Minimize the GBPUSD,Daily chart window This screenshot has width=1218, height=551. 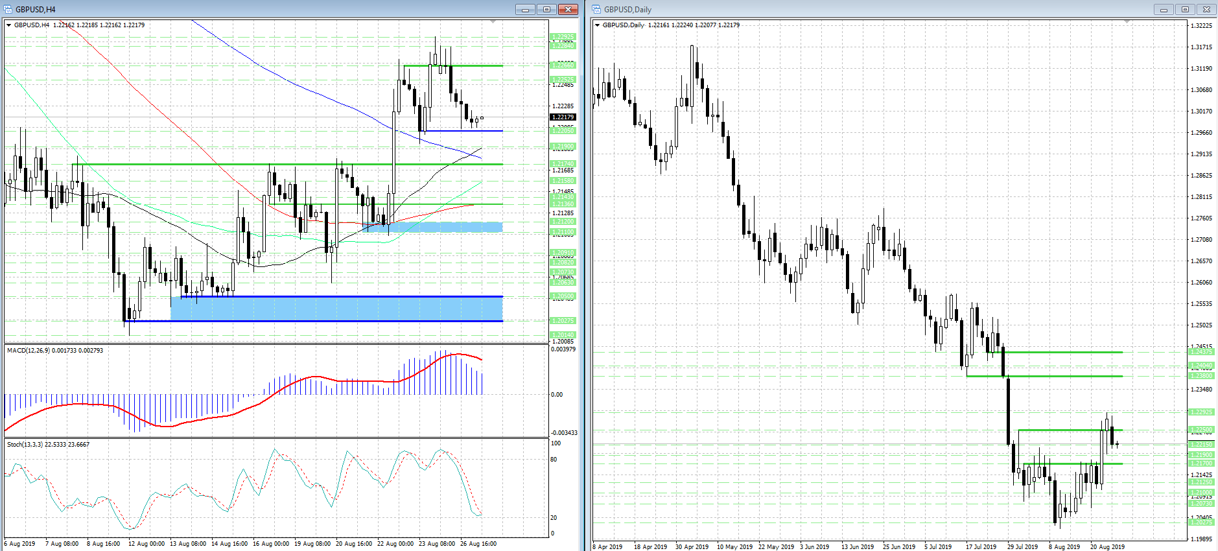tap(1164, 9)
